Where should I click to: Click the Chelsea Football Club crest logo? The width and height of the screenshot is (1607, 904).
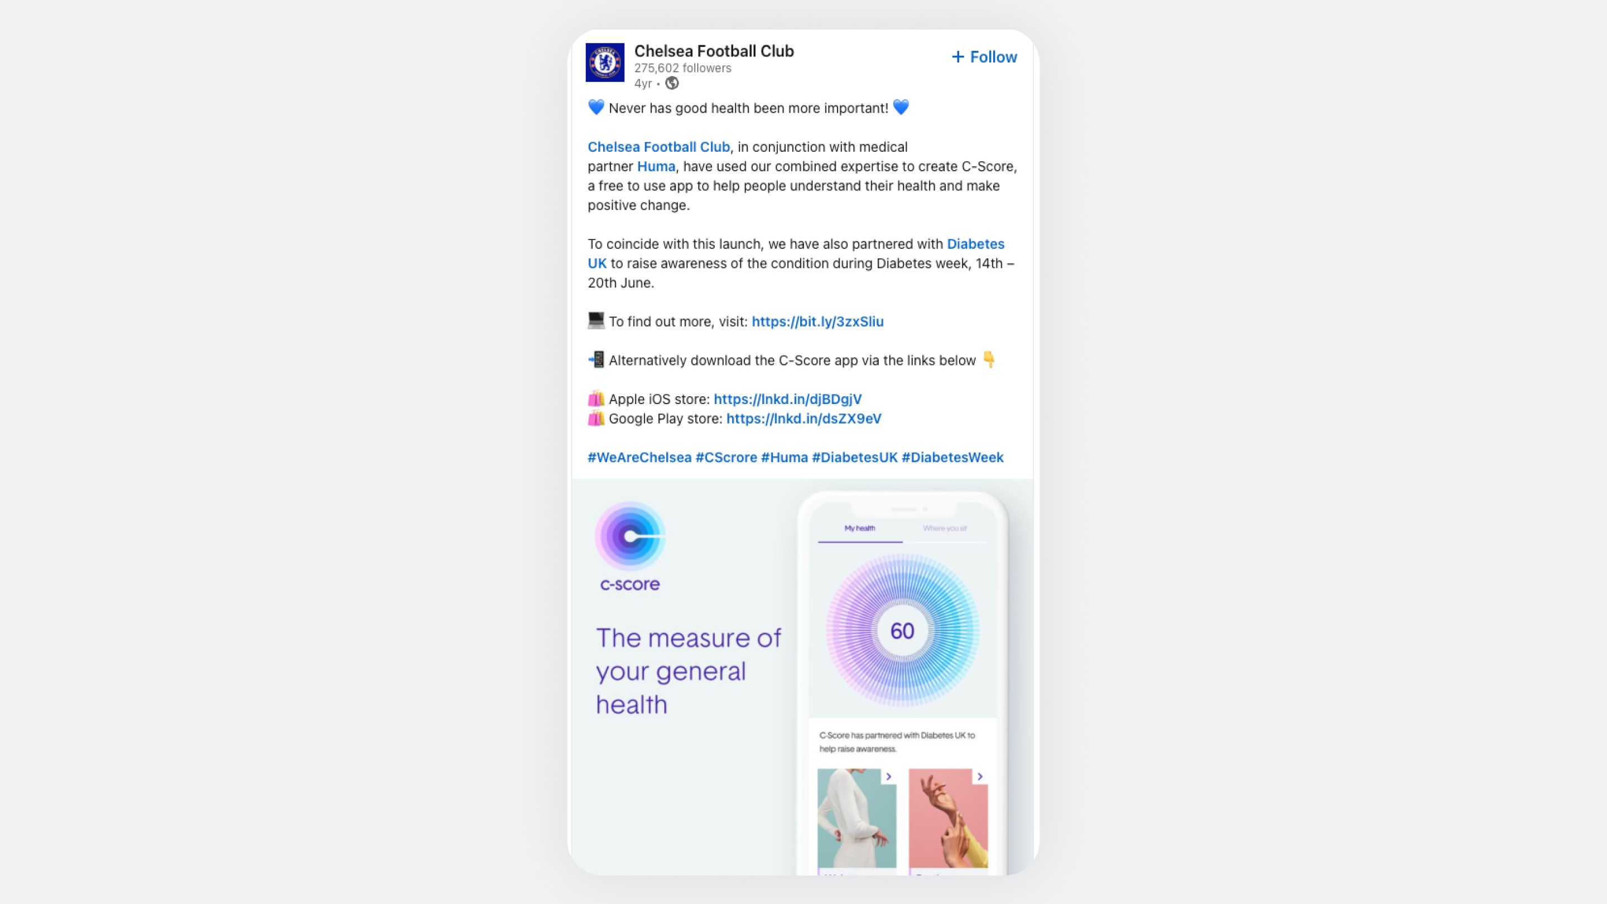604,62
